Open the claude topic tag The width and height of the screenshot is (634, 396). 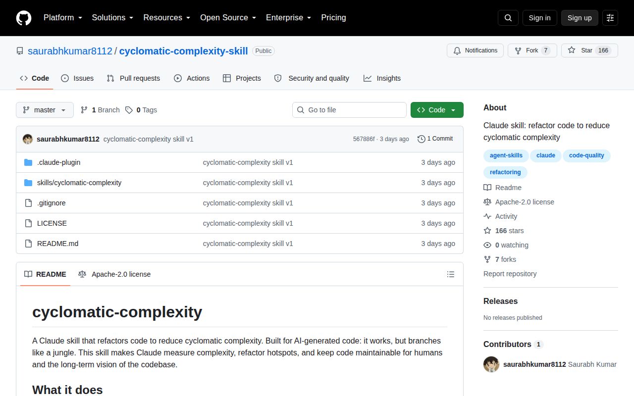pyautogui.click(x=546, y=155)
